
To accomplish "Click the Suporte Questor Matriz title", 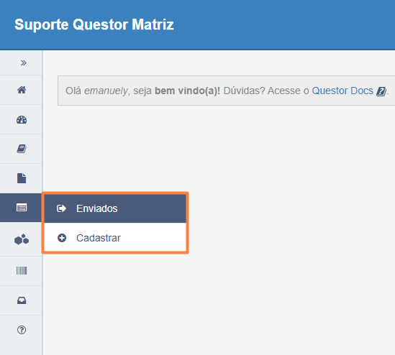I will pos(94,24).
